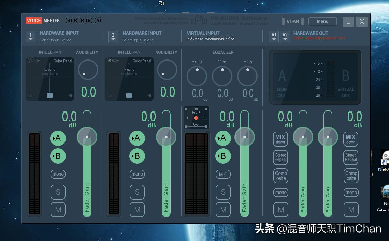Click MIX down on bus A output
The image size is (389, 241).
click(280, 138)
